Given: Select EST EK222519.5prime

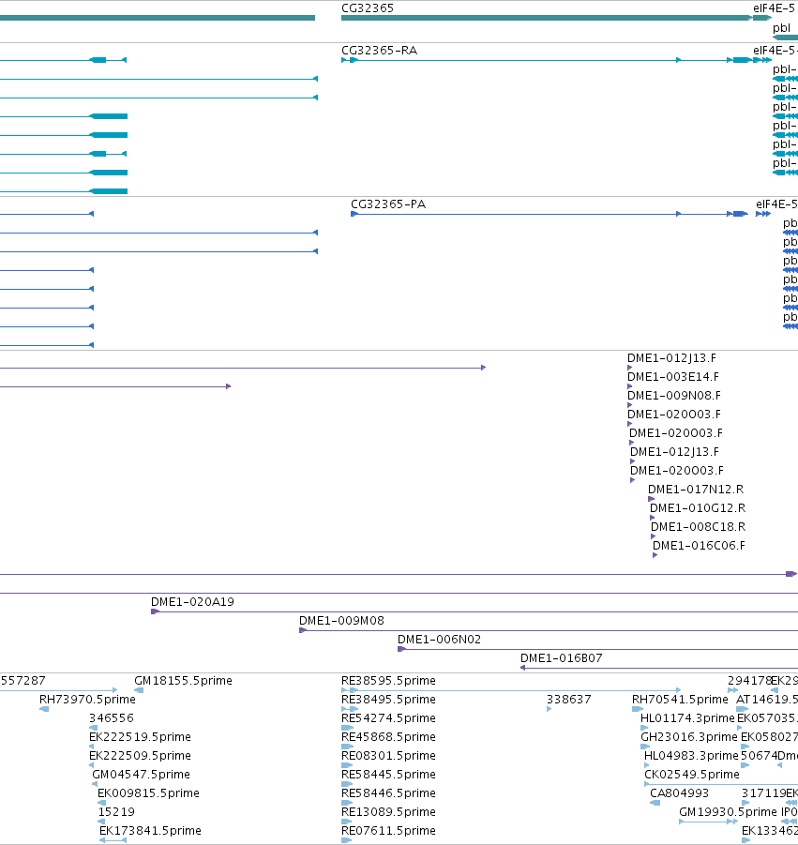Looking at the screenshot, I should [x=140, y=737].
